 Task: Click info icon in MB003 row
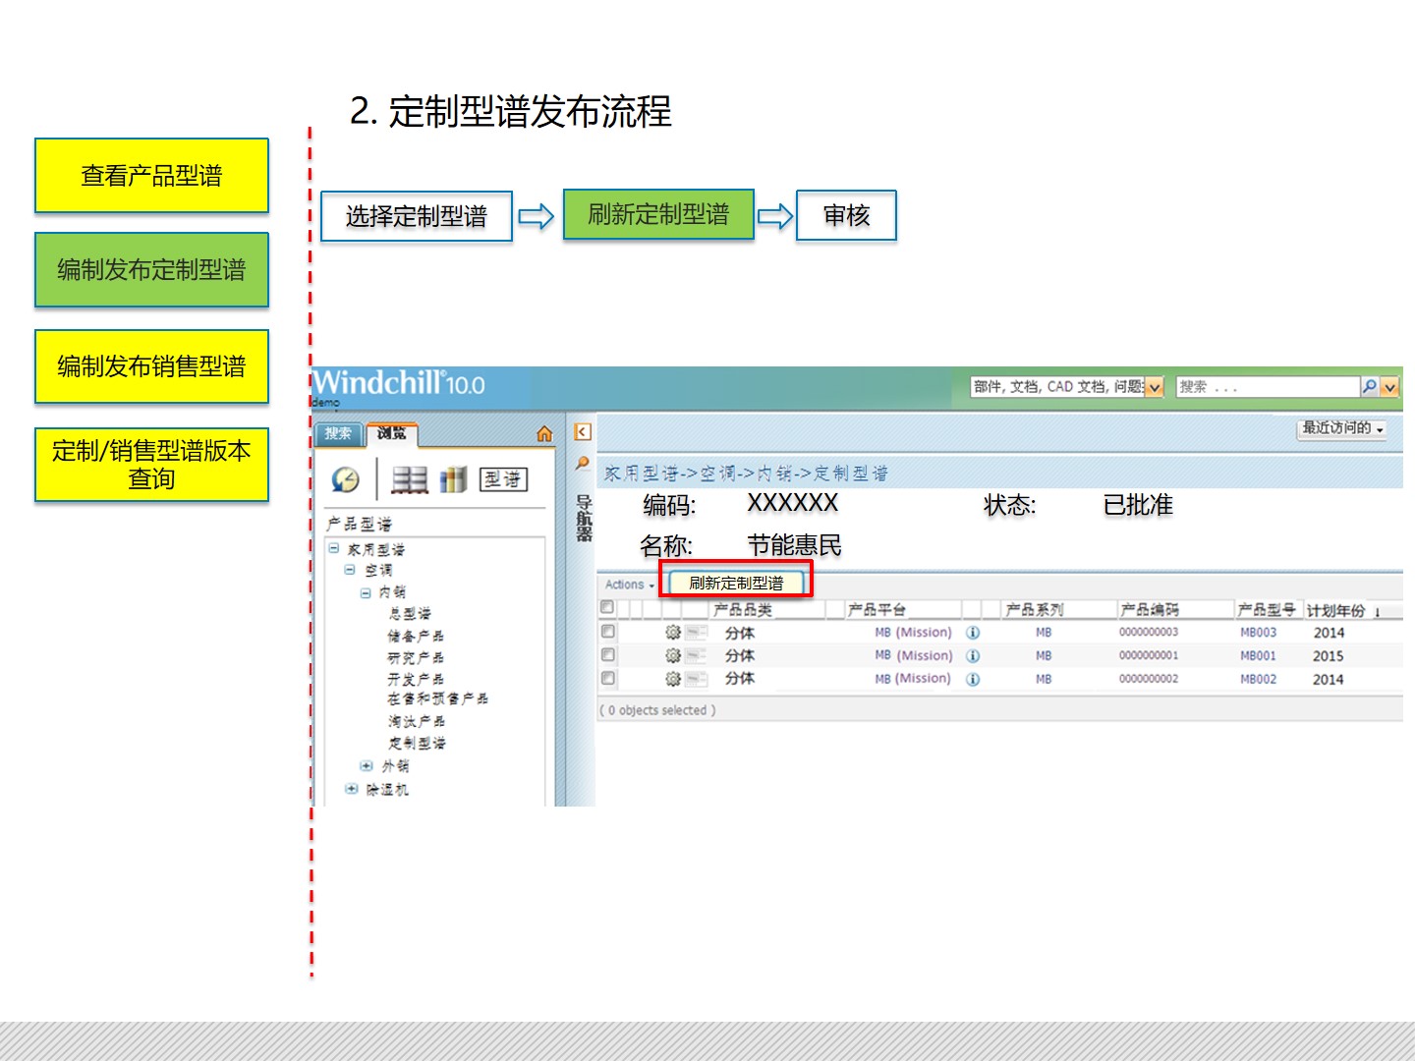click(x=973, y=633)
